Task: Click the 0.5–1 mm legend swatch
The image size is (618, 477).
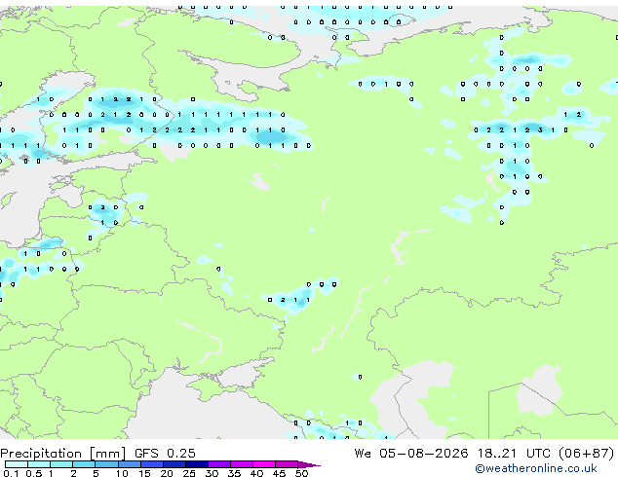Action: point(39,464)
